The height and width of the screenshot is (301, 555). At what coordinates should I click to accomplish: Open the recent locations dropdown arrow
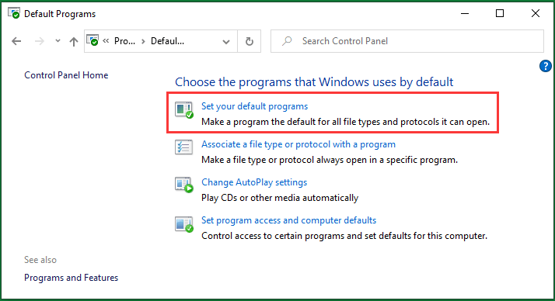(x=58, y=41)
